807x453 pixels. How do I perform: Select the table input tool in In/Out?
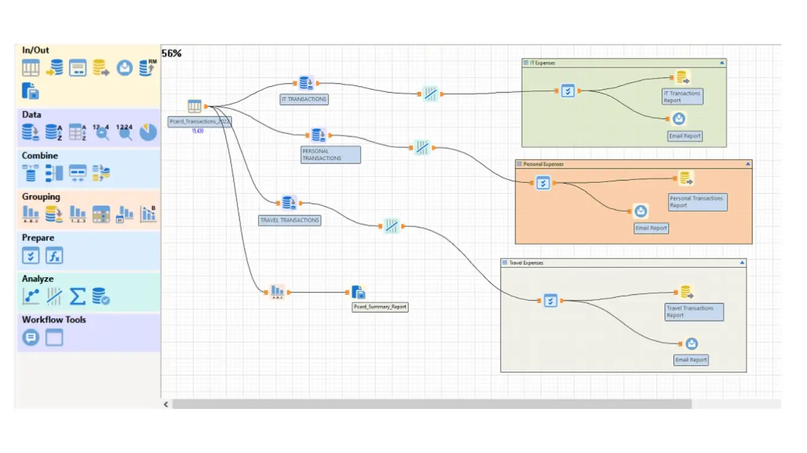pos(31,68)
